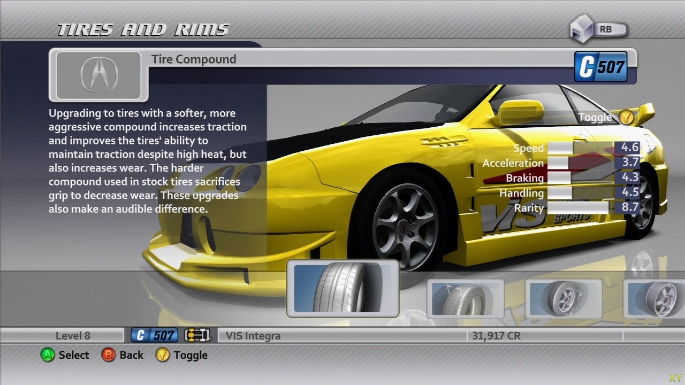The height and width of the screenshot is (385, 685).
Task: Click the Rarity rating bar
Action: 578,208
